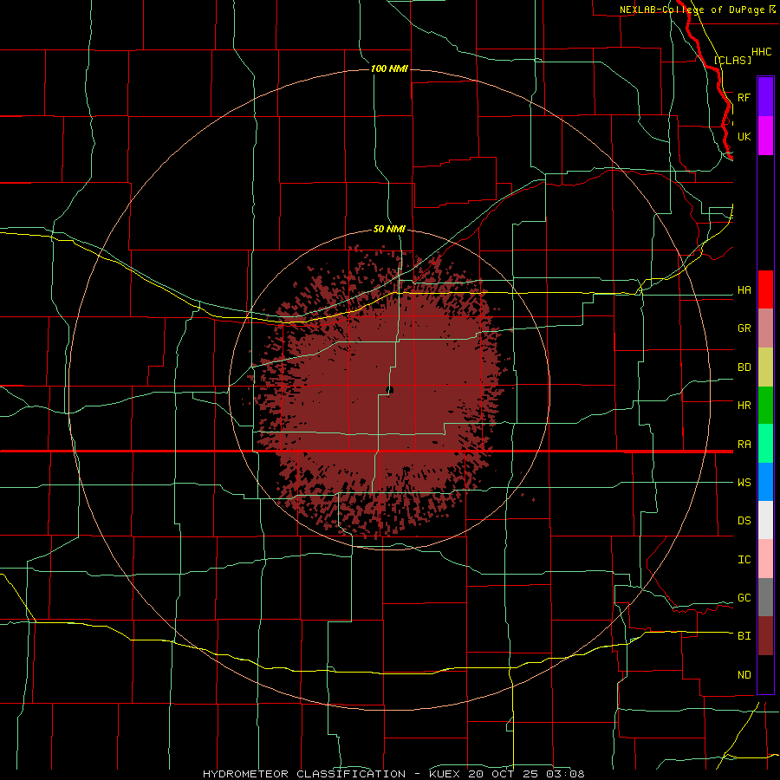
Task: Click the RF legend label
Action: coord(744,97)
